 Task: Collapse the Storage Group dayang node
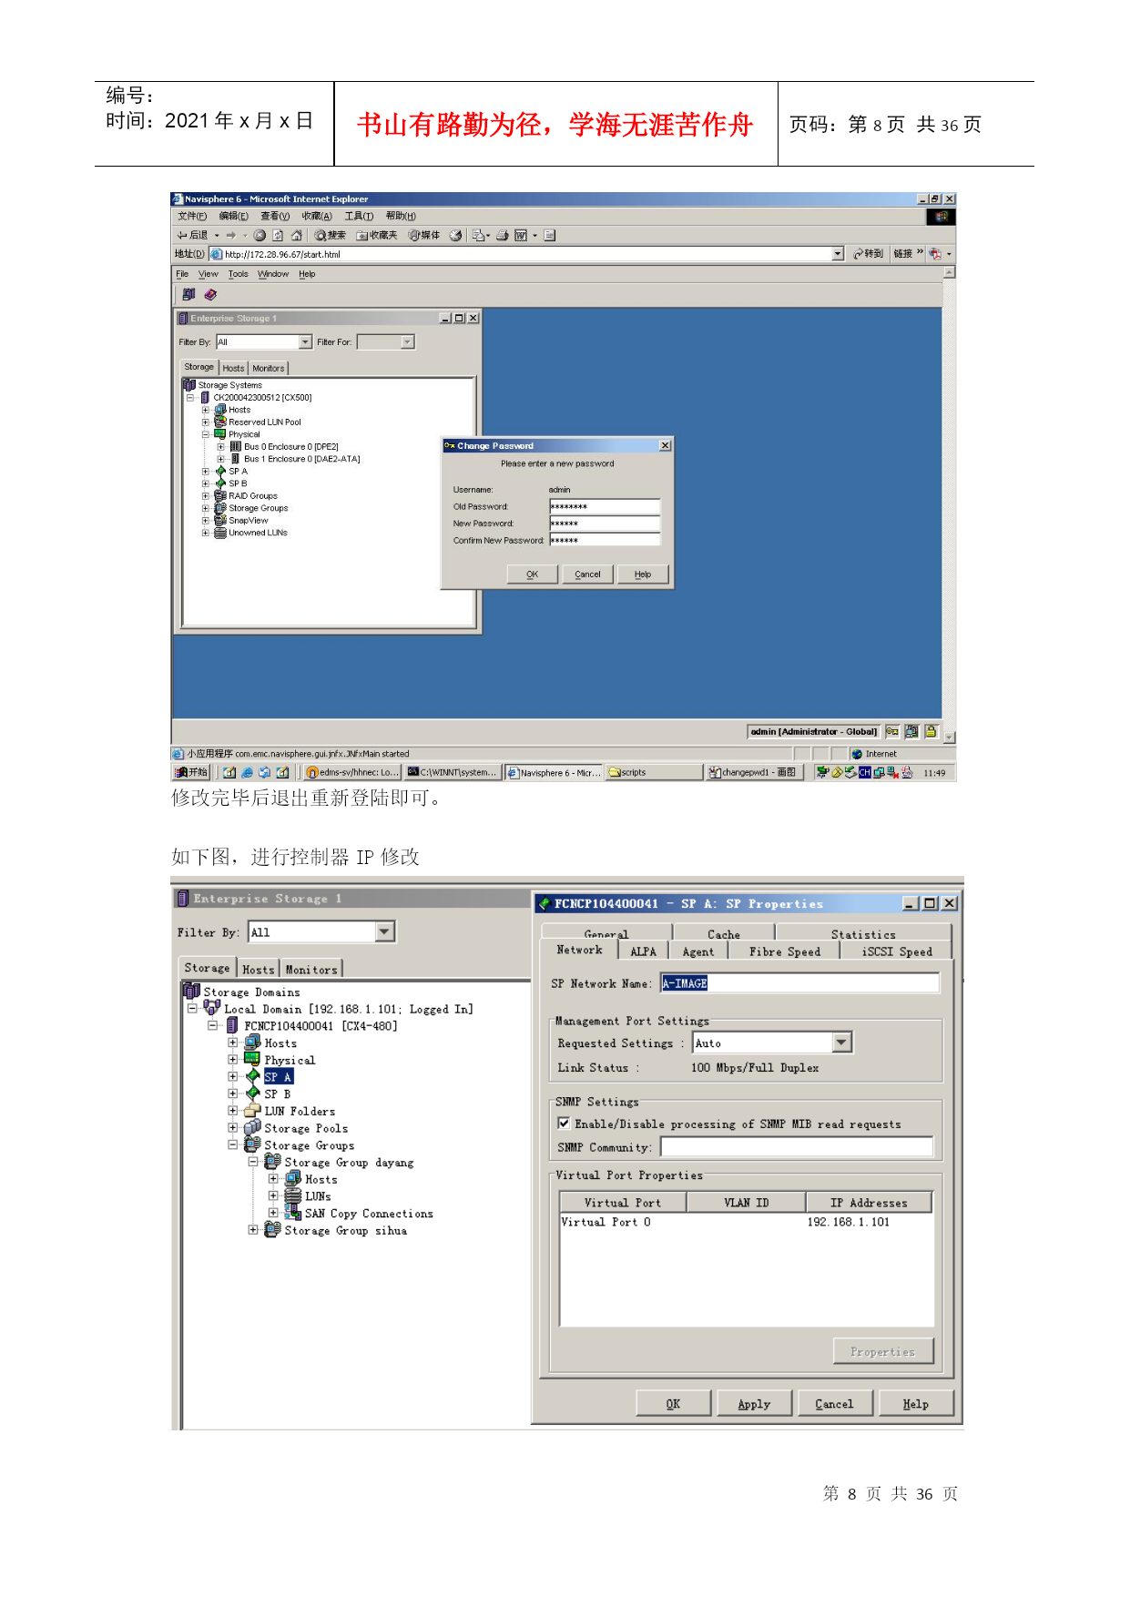(252, 1162)
